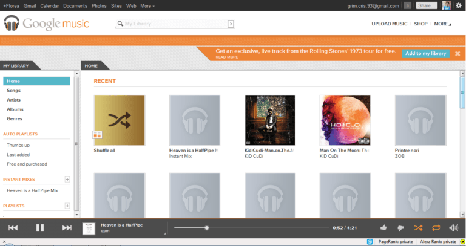Expand the MORE dropdown in header
The height and width of the screenshot is (246, 466).
[x=442, y=24]
